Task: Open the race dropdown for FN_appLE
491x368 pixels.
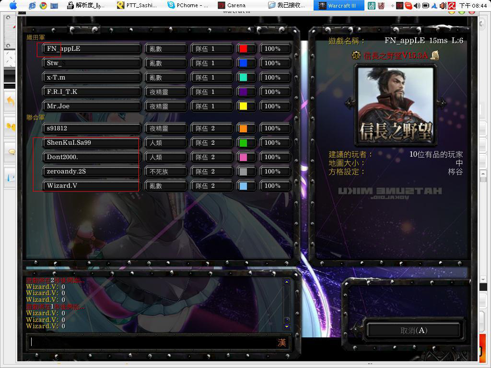Action: pos(165,49)
